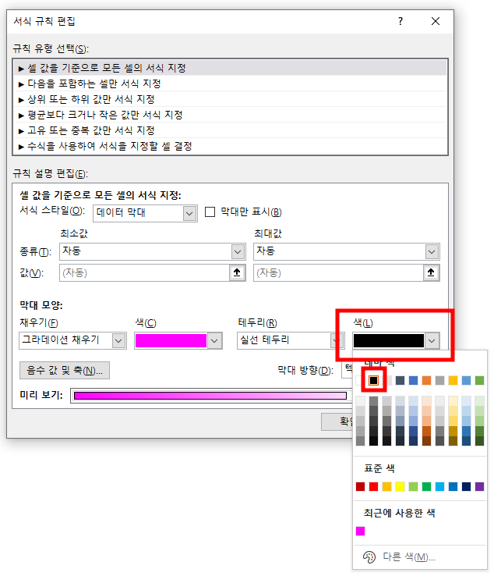The height and width of the screenshot is (576, 494).
Task: Choose medium blue in 표준 색
Action: click(453, 487)
